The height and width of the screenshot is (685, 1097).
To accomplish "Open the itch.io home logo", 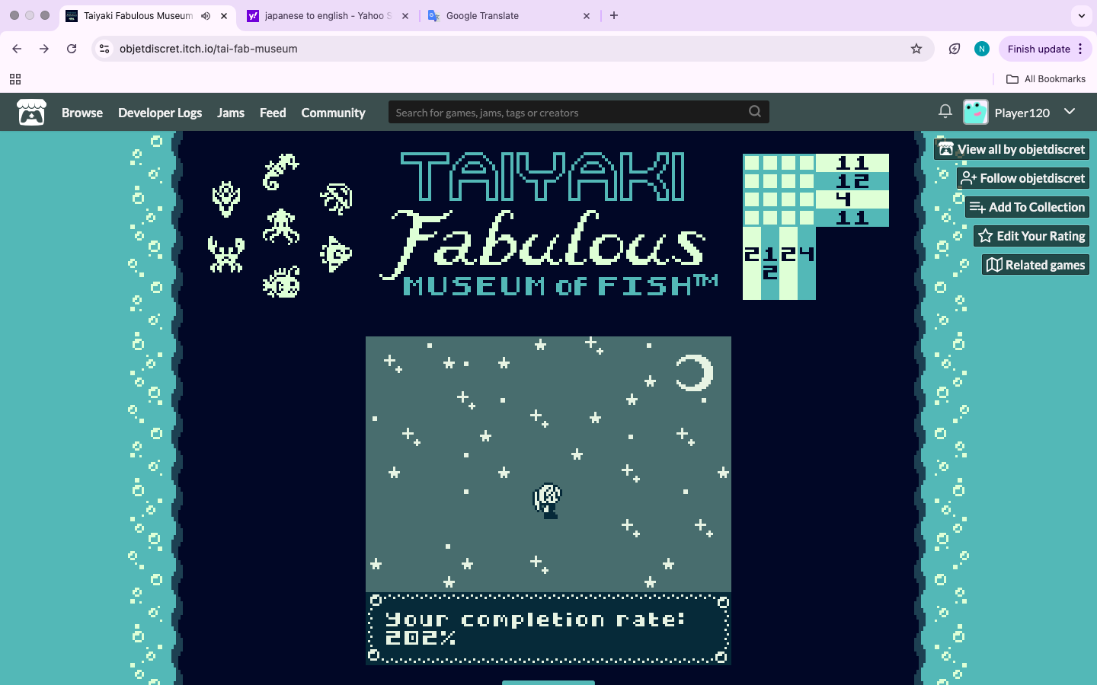I will (x=31, y=113).
